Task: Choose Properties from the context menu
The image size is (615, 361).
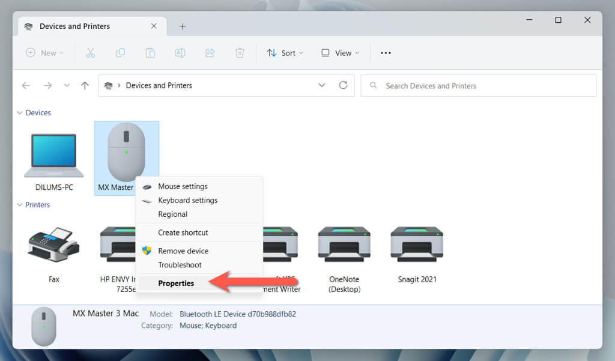Action: click(199, 284)
